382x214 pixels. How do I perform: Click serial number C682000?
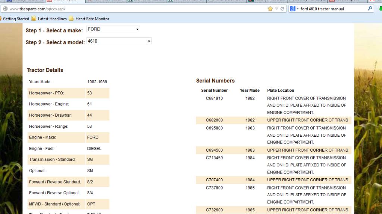[x=215, y=120]
